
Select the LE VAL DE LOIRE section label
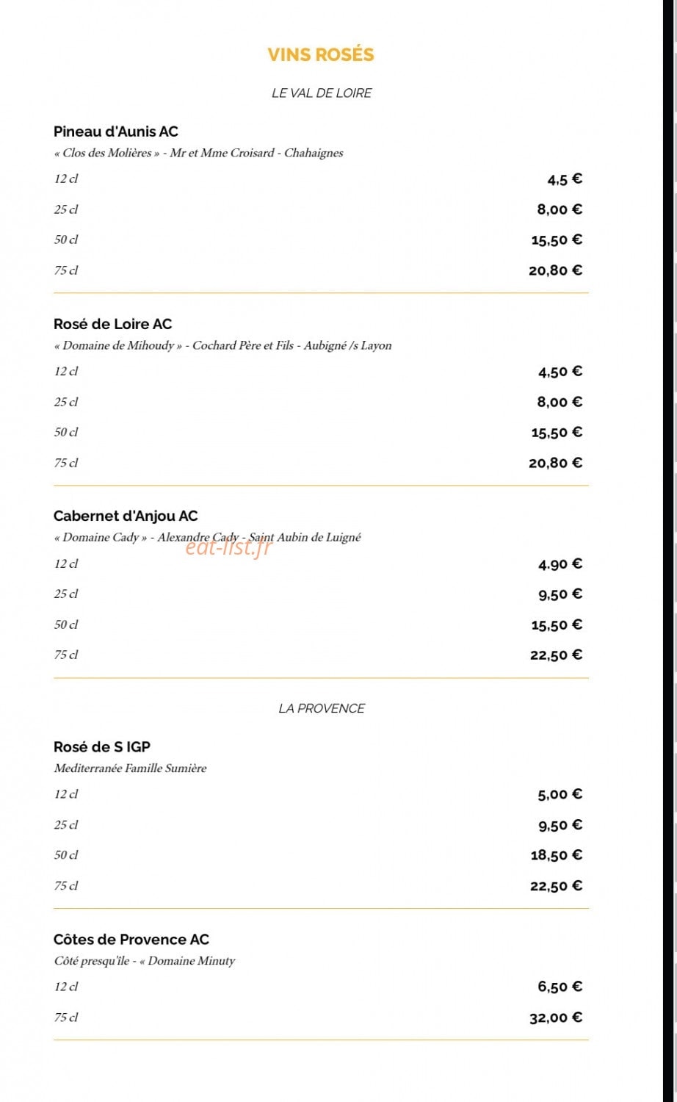tap(322, 93)
